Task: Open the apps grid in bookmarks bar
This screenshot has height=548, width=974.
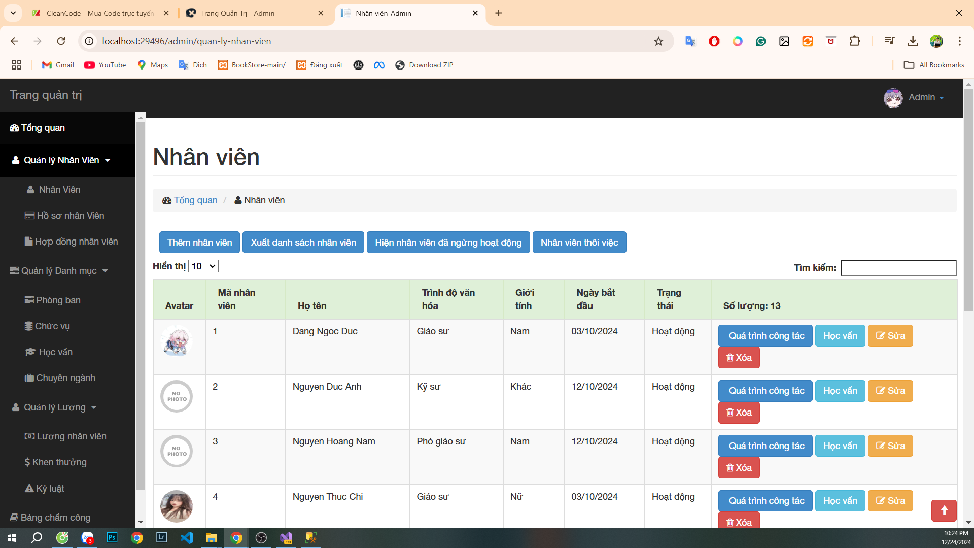Action: (x=17, y=65)
